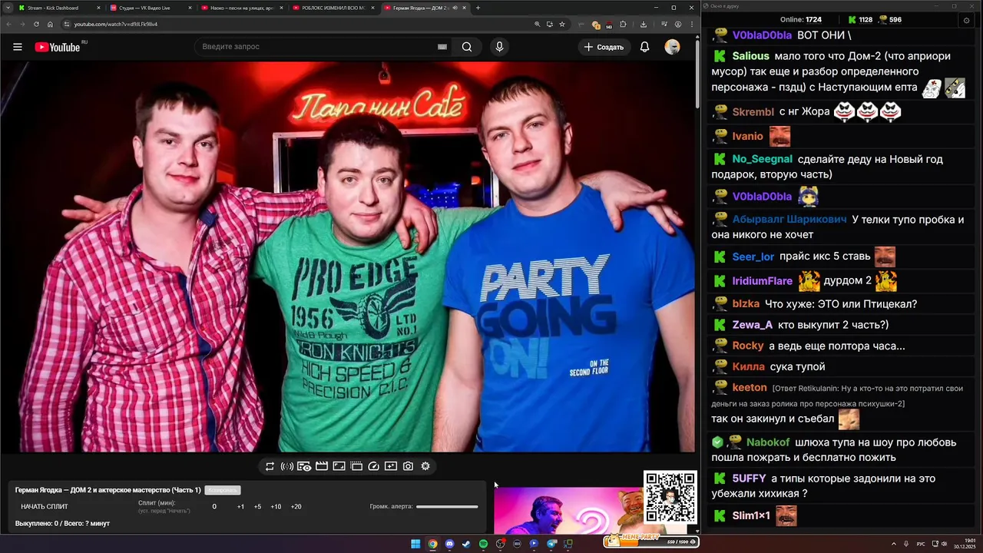The image size is (983, 553).
Task: Open Telegram from the taskbar
Action: coord(551,544)
